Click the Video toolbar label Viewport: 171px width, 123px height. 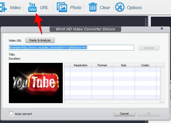pyautogui.click(x=15, y=8)
